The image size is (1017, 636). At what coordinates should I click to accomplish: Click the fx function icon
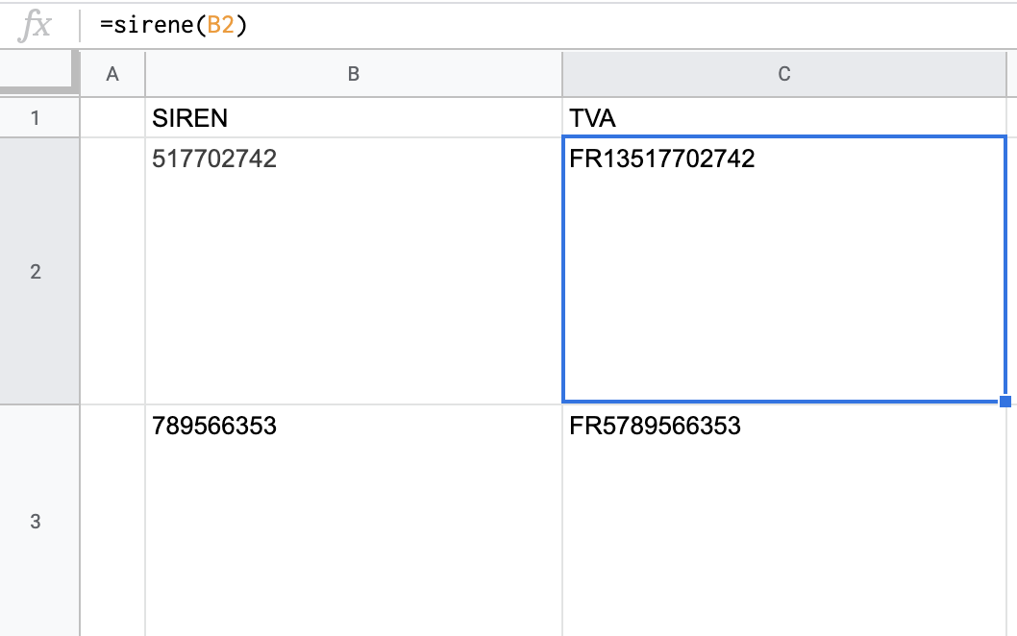35,26
